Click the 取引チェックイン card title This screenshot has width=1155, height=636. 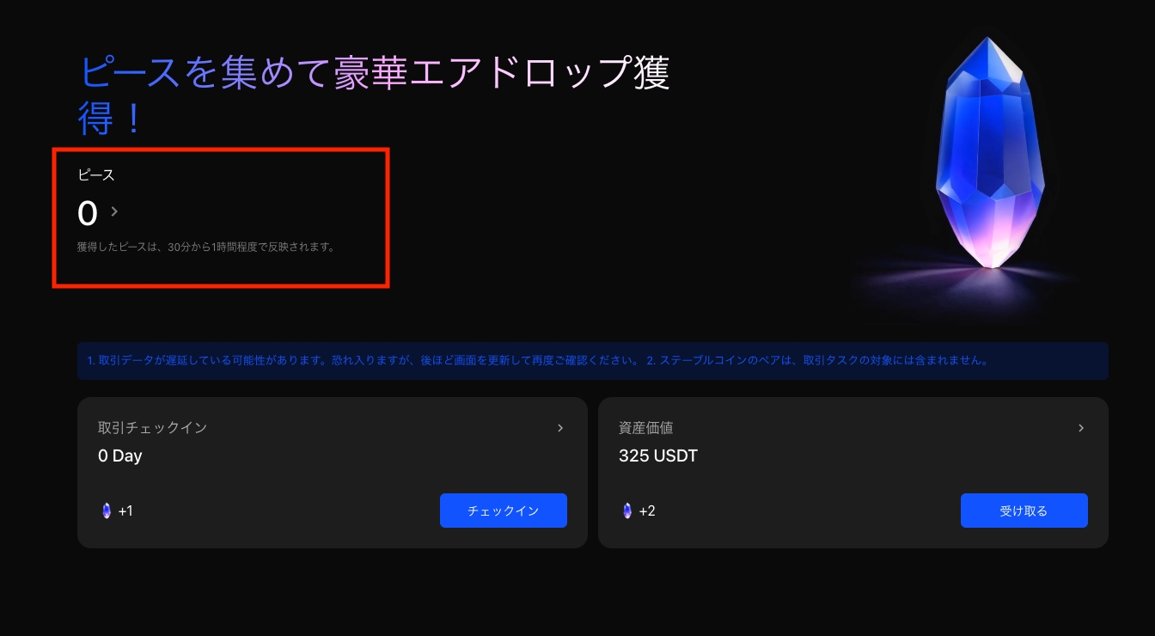(153, 427)
